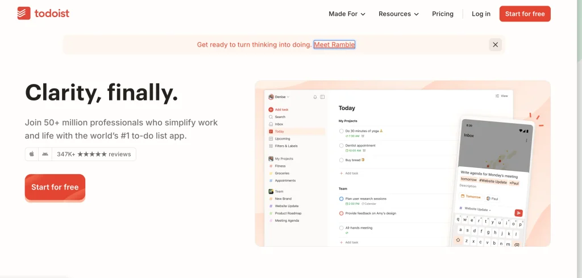The height and width of the screenshot is (278, 582).
Task: Click the 2:00 PM time under Plan user research
Action: [352, 204]
